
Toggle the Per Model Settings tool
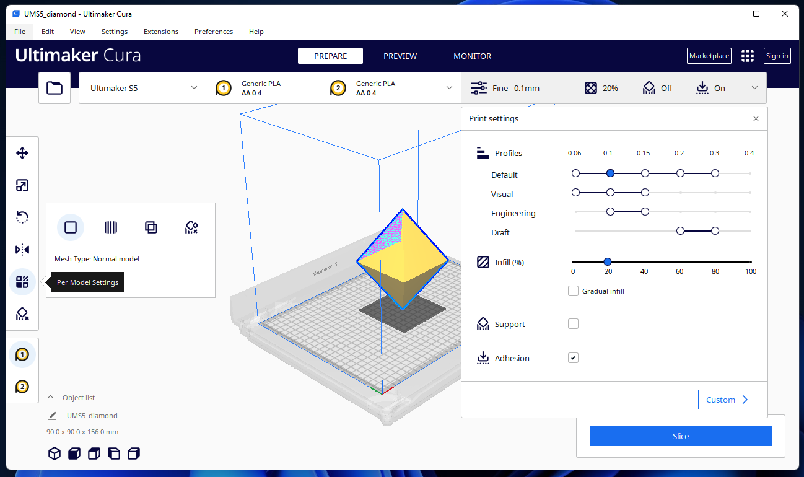click(22, 282)
